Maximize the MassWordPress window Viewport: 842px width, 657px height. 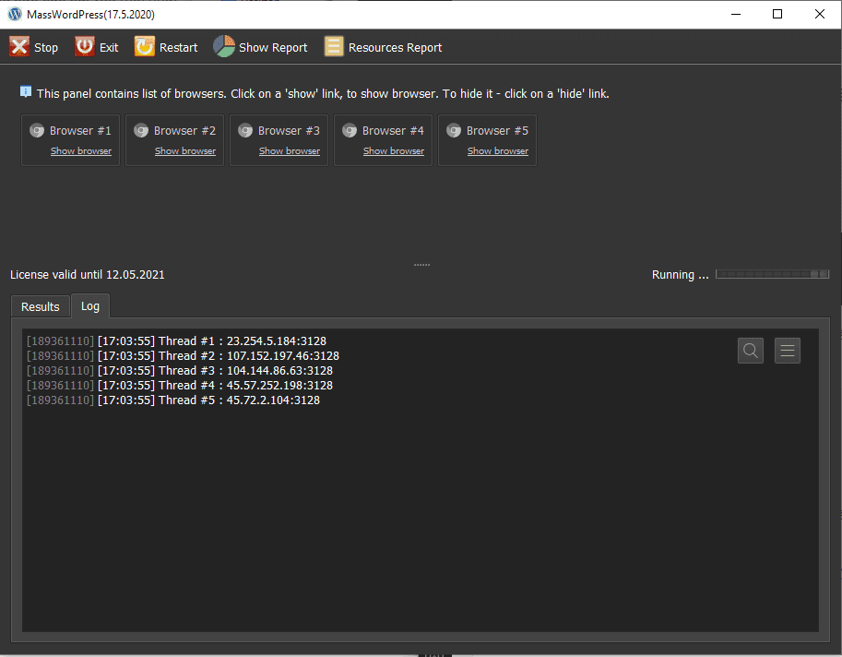point(777,14)
